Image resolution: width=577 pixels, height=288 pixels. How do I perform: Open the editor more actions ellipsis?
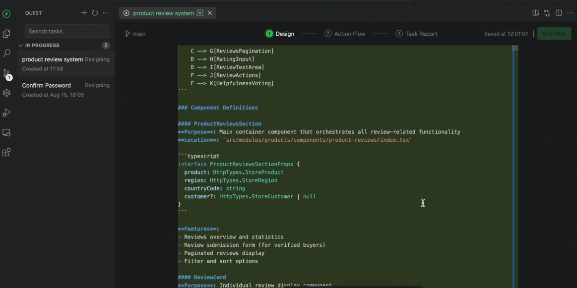(570, 13)
